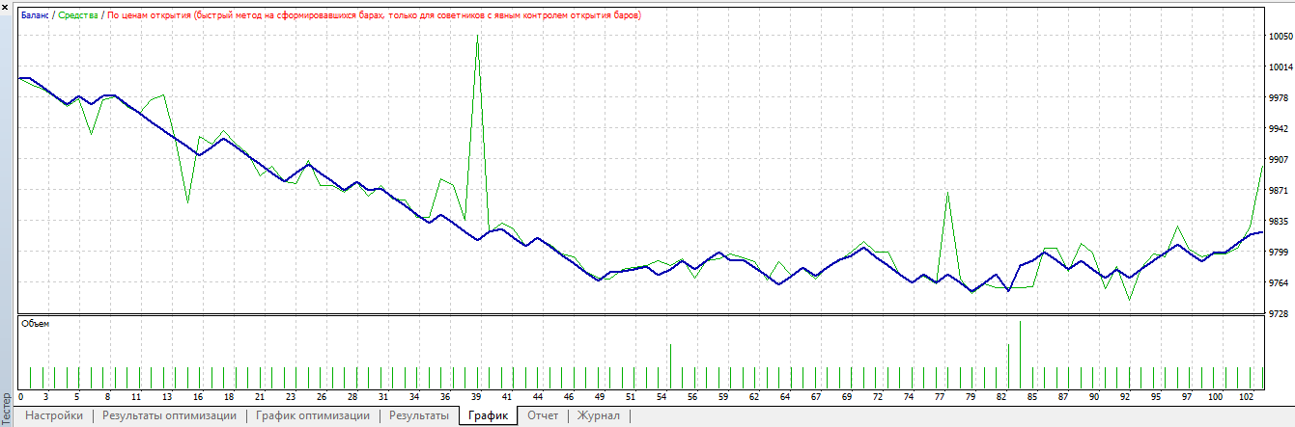The image size is (1295, 427).
Task: Open the Настройки tab
Action: coord(54,416)
